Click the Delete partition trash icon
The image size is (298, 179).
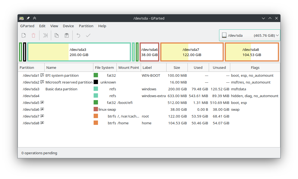point(33,35)
